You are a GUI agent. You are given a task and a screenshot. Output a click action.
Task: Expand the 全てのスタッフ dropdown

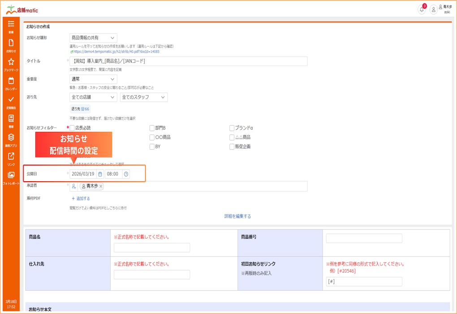tap(143, 97)
